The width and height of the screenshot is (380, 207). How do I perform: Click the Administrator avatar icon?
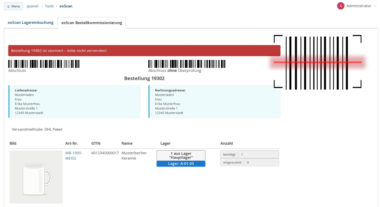[340, 6]
